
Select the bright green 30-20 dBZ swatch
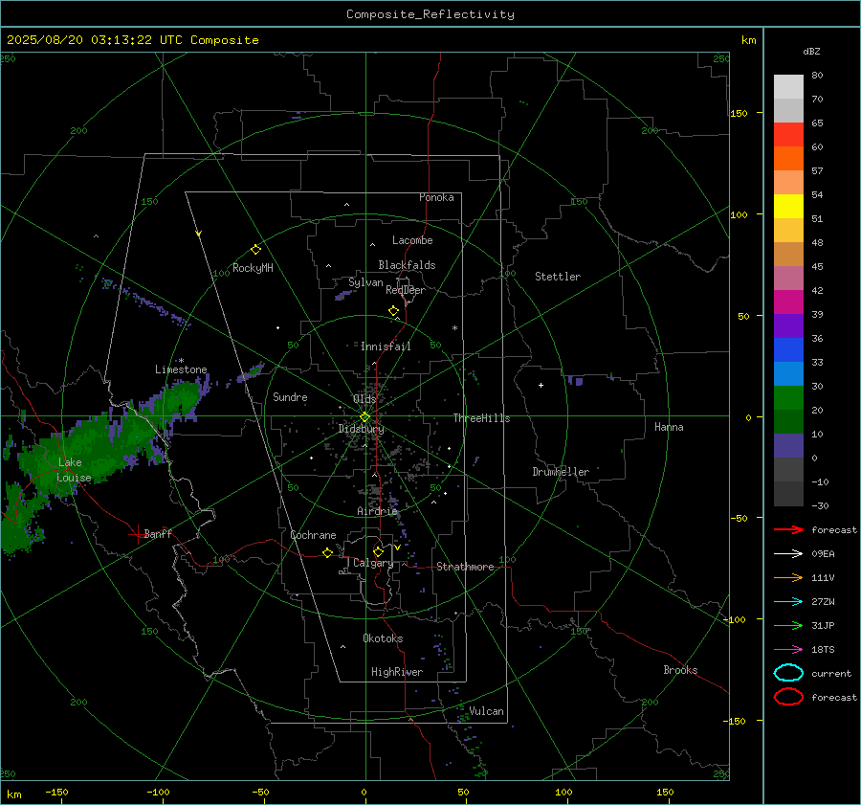[788, 398]
